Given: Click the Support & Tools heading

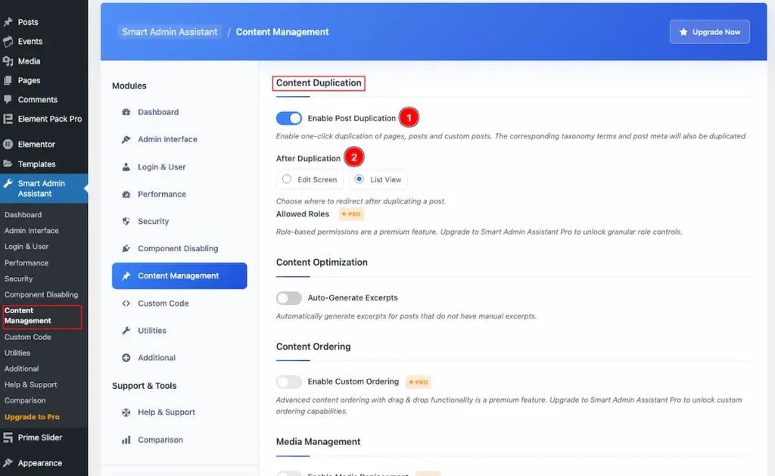Looking at the screenshot, I should pos(145,385).
